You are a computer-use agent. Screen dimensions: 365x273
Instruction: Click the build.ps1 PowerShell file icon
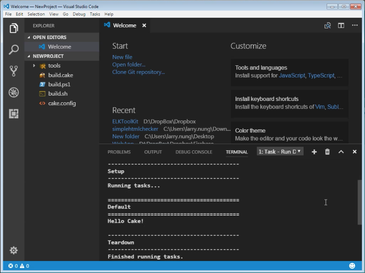(x=42, y=84)
